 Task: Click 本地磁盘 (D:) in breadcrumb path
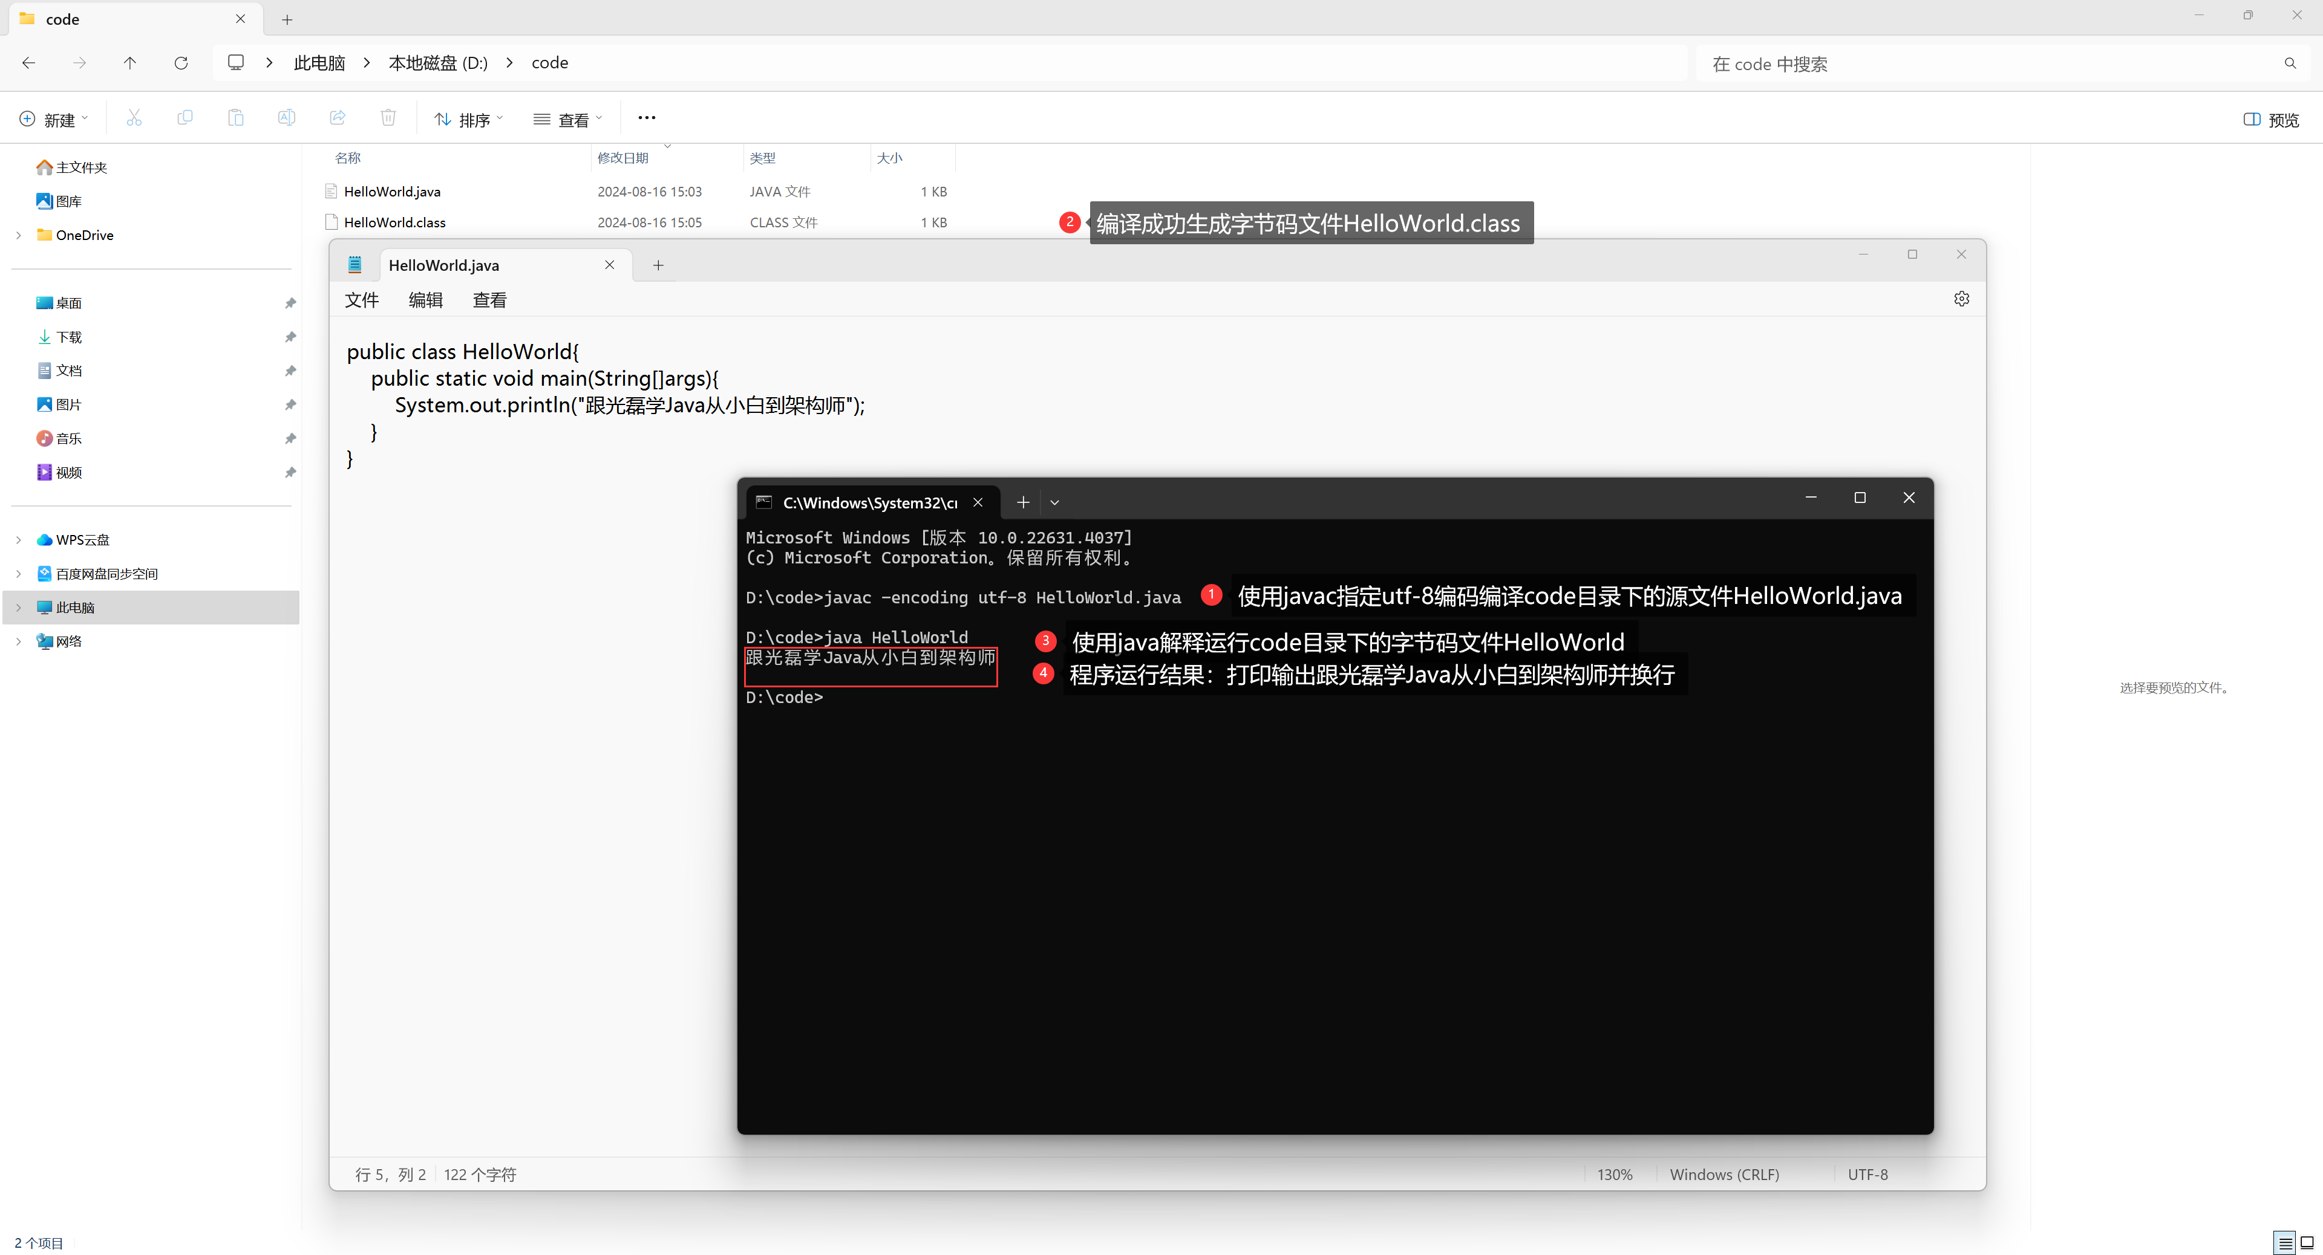[438, 63]
